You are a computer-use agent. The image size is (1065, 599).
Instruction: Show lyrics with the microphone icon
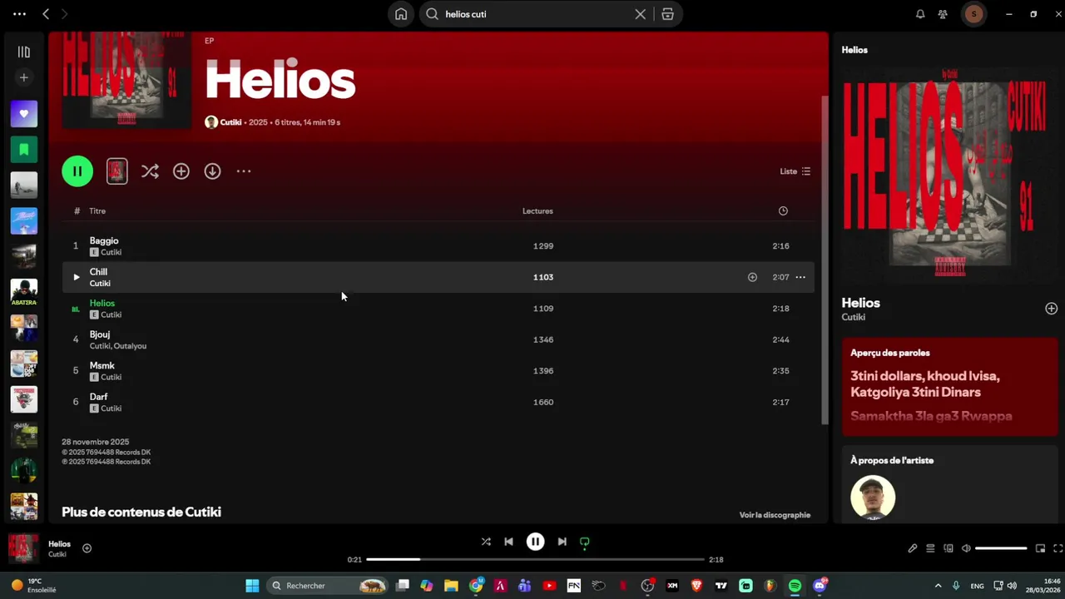pos(913,548)
